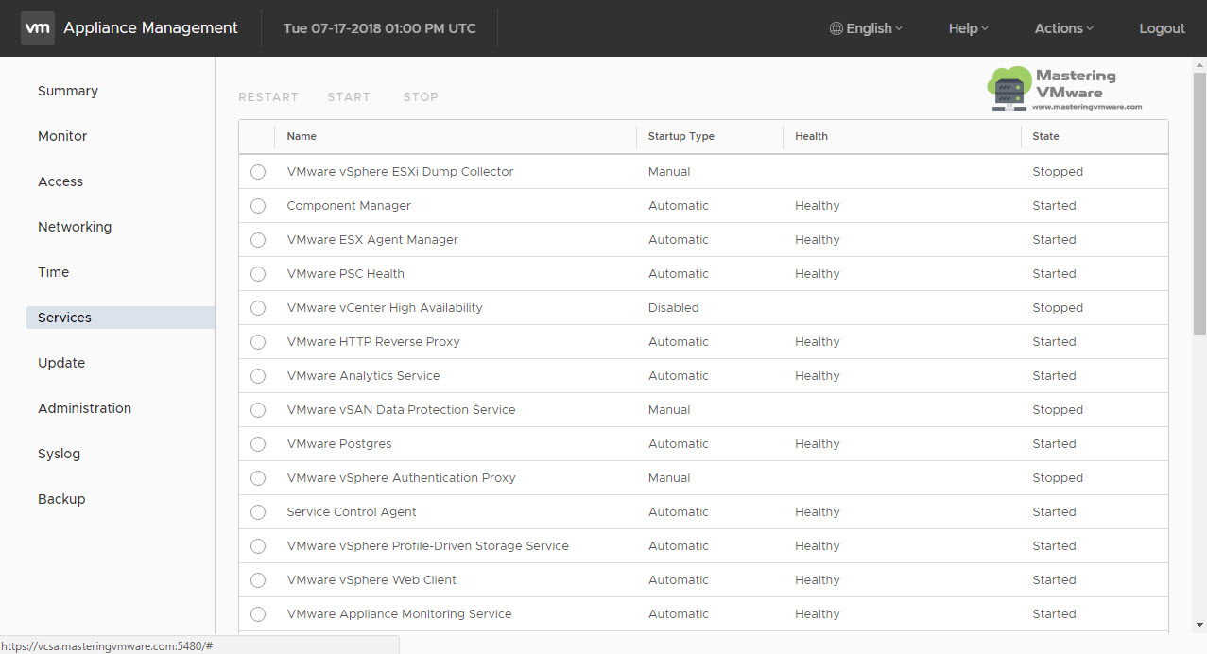
Task: Open the Syslog sidebar page
Action: point(59,454)
